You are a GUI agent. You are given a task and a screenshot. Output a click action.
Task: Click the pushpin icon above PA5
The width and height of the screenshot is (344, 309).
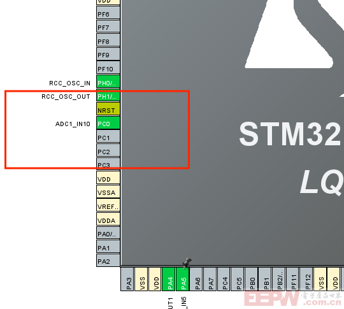click(x=187, y=262)
